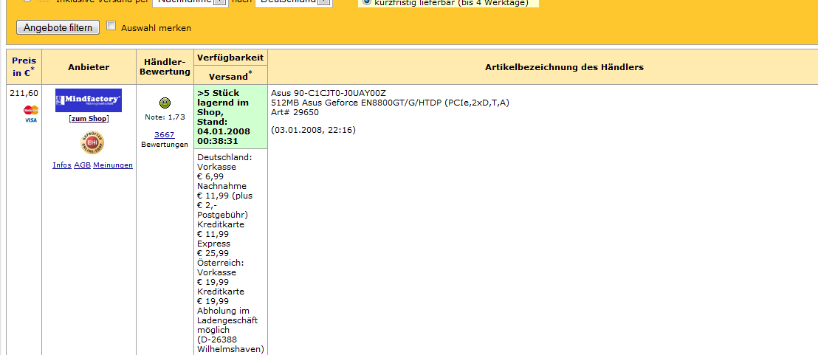818x355 pixels.
Task: Click the (03.01.2008, 22:16) timestamp
Action: (x=314, y=131)
